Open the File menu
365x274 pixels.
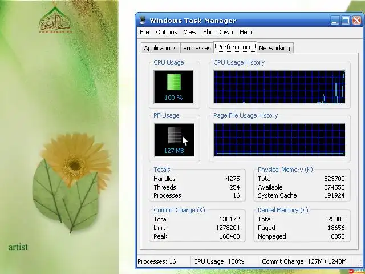tap(144, 32)
